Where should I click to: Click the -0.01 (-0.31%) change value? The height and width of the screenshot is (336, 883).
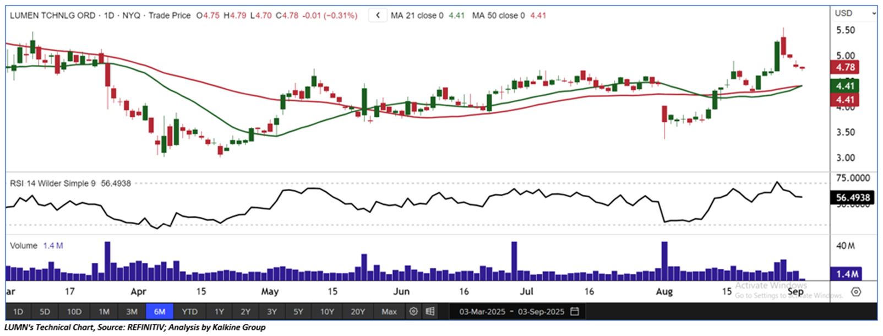[x=329, y=15]
